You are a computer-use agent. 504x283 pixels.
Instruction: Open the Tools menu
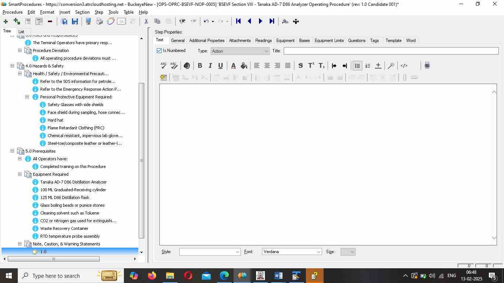click(x=113, y=12)
